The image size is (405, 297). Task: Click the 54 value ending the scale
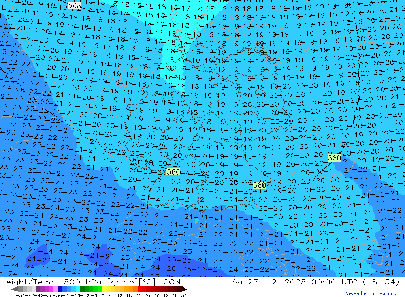(x=184, y=295)
